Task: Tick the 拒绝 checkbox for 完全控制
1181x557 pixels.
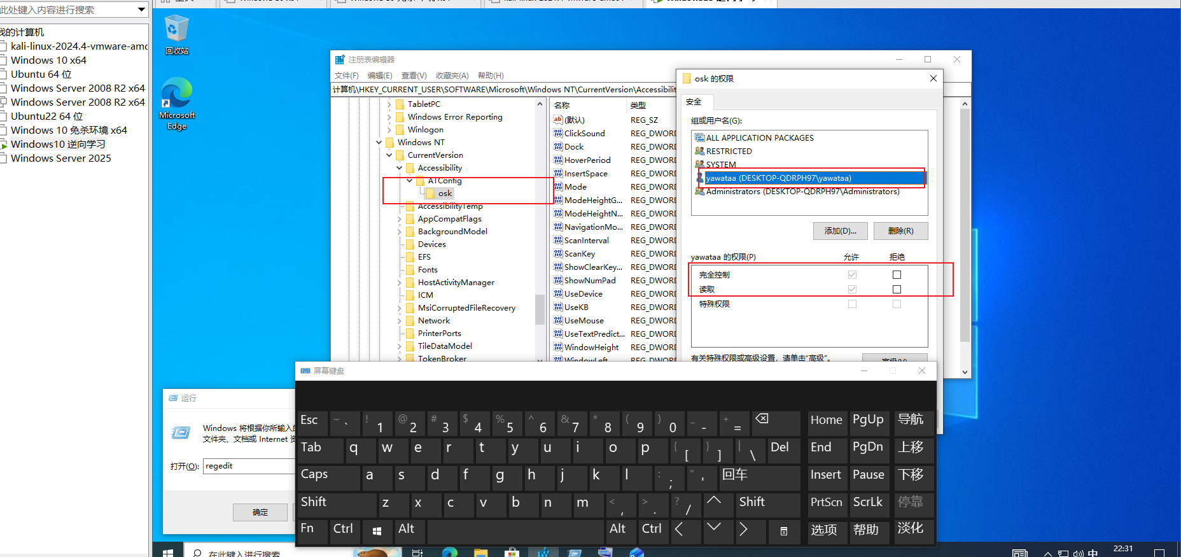Action: [x=897, y=275]
